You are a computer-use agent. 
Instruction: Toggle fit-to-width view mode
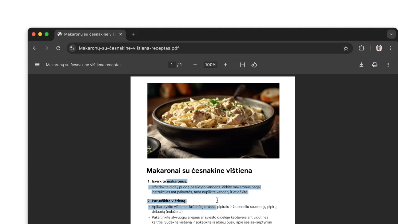pyautogui.click(x=242, y=65)
